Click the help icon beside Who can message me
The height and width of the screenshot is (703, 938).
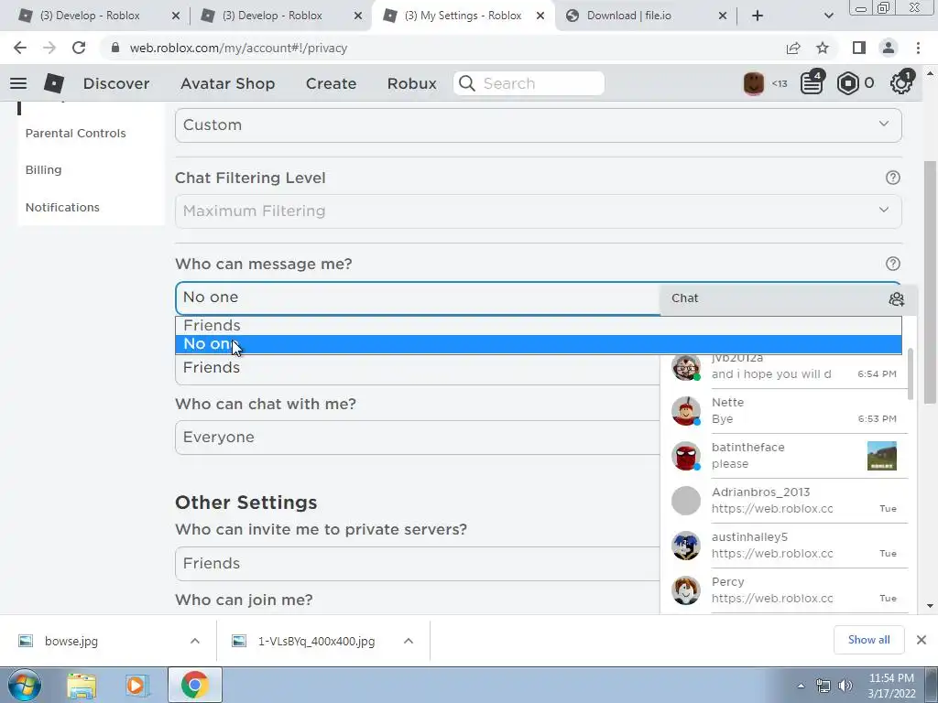[x=892, y=264]
